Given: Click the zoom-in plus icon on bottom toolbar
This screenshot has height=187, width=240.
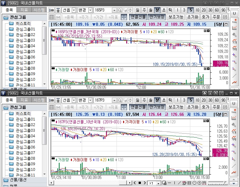Looking at the screenshot, I should (199, 183).
